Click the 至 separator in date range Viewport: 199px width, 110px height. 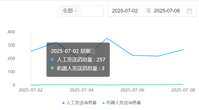tap(149, 11)
